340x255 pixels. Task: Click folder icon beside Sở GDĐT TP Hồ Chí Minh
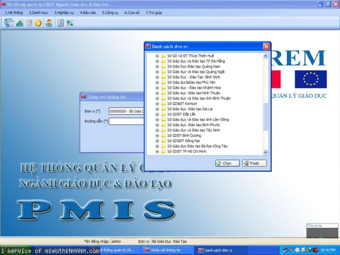point(164,152)
